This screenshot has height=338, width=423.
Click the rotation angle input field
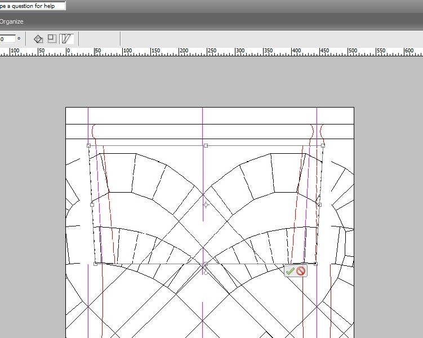click(x=7, y=39)
